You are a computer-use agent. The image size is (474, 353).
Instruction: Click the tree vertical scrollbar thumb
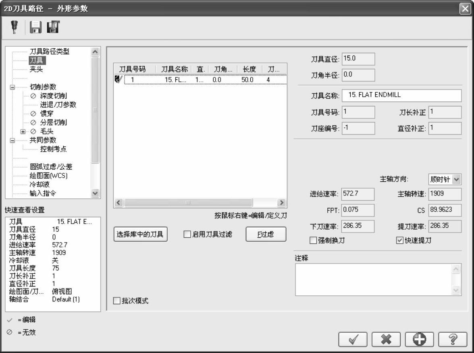[95, 110]
